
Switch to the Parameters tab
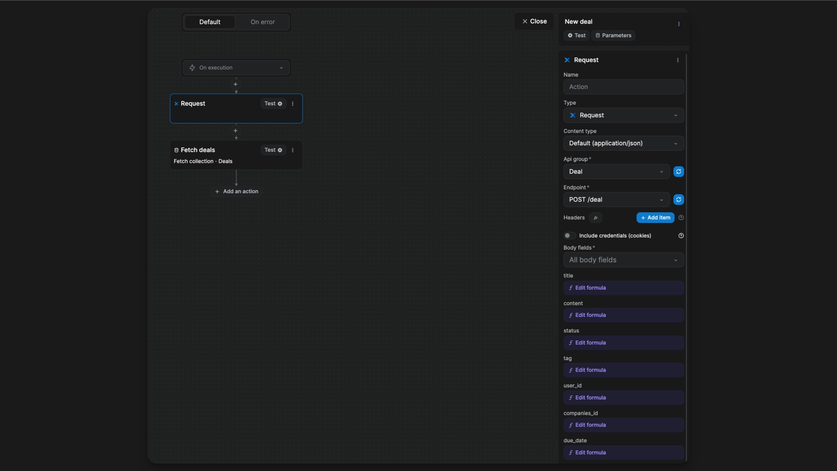[x=614, y=35]
